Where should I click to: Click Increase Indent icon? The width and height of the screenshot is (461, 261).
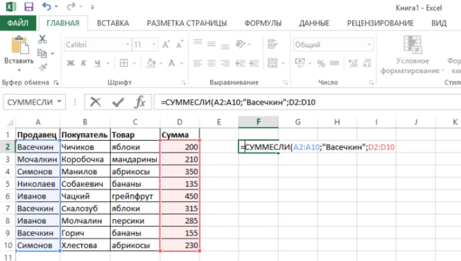pyautogui.click(x=254, y=63)
